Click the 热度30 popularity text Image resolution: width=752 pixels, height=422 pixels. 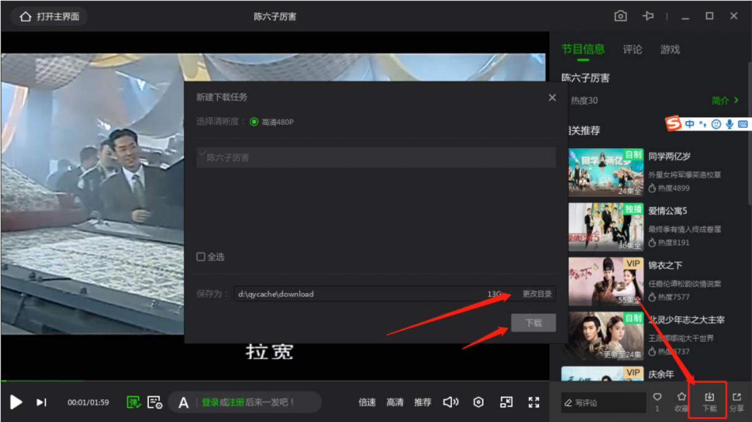click(x=584, y=100)
